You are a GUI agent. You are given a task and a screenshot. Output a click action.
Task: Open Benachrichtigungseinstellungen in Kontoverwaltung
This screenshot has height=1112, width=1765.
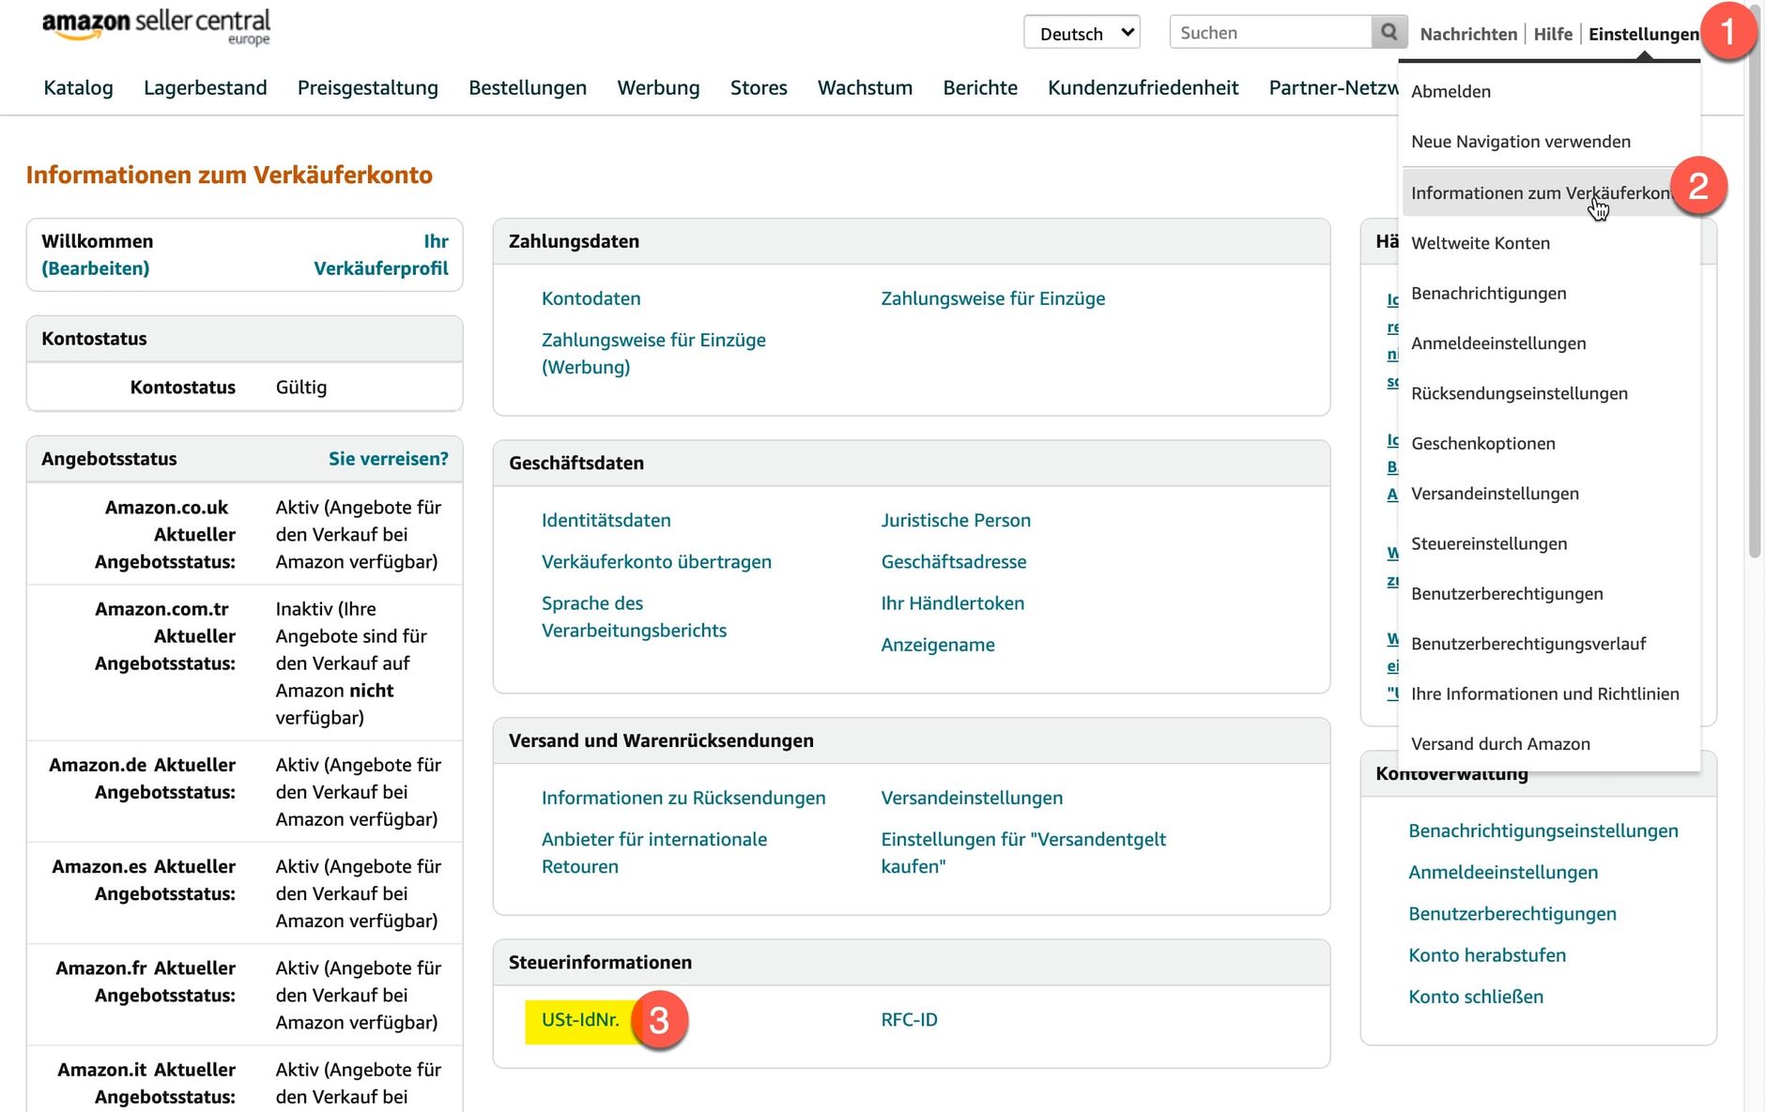click(x=1542, y=830)
